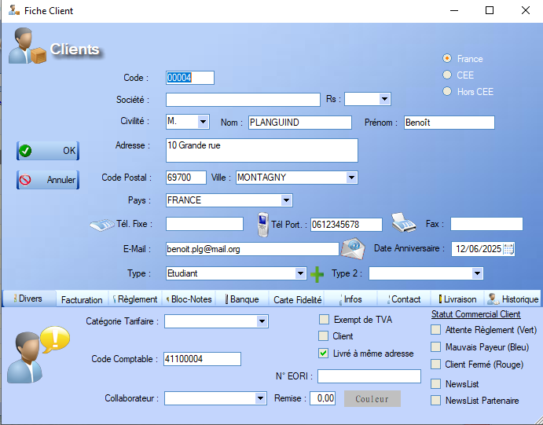Open the Couleur color picker
543x425 pixels.
pyautogui.click(x=372, y=398)
